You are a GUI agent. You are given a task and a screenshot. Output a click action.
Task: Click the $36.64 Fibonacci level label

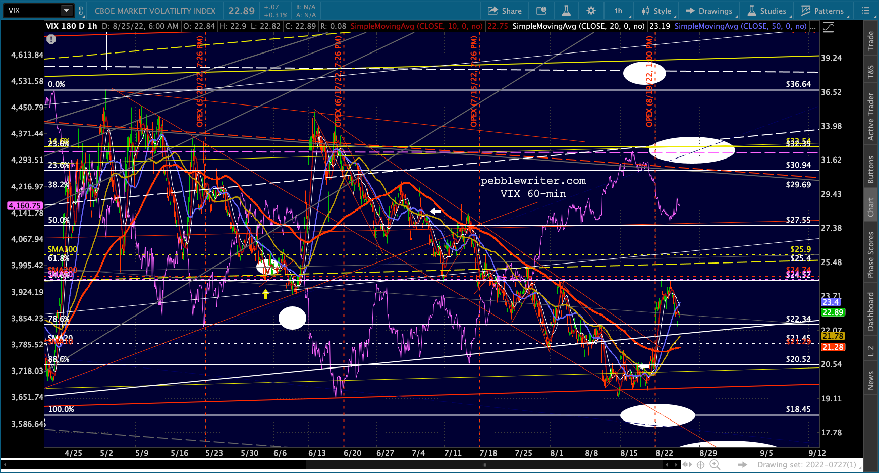point(798,84)
